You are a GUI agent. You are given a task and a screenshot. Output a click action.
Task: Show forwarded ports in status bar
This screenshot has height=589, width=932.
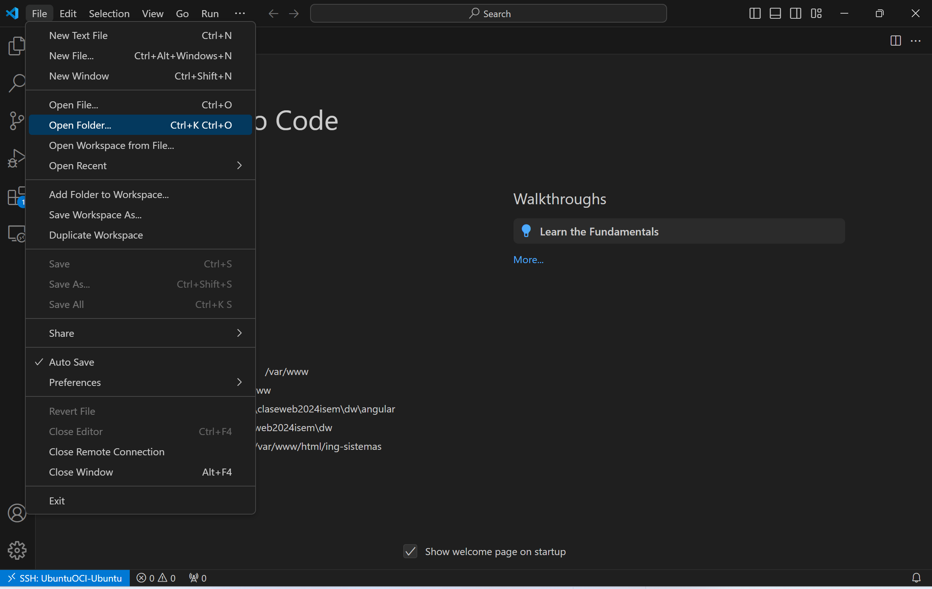198,578
